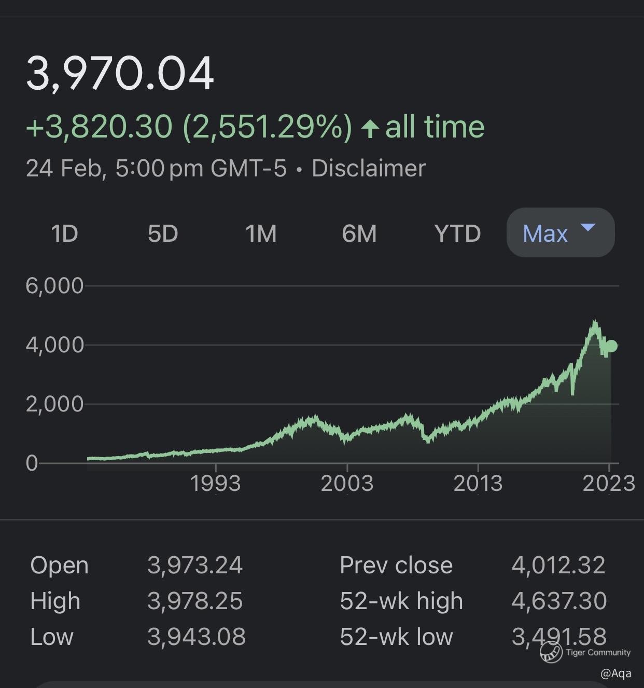Click the Open value 3,973.24
Viewport: 644px width, 688px height.
(x=195, y=565)
